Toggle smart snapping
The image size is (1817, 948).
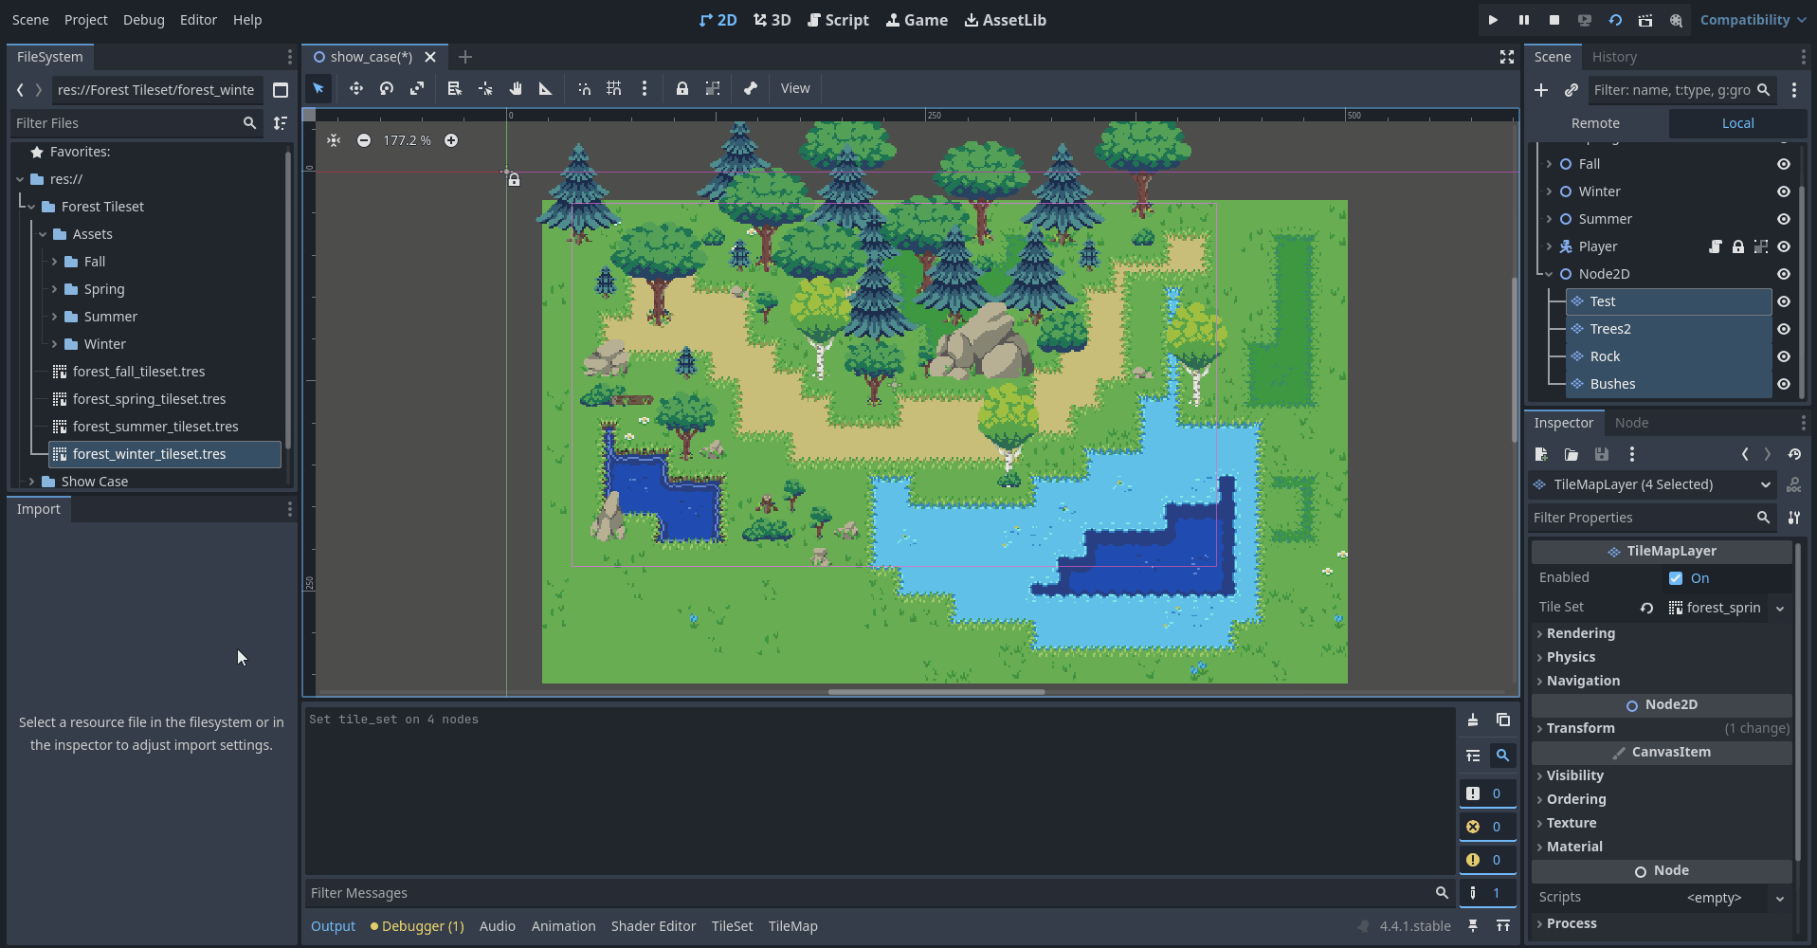click(x=583, y=88)
